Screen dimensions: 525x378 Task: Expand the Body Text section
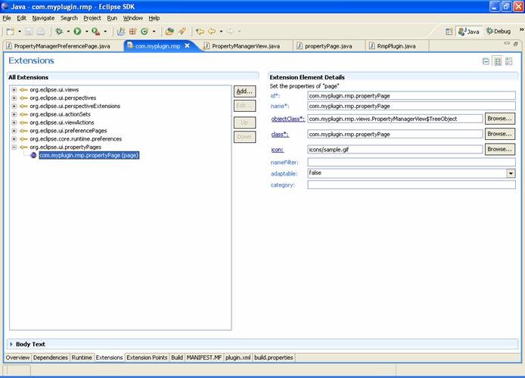[x=11, y=344]
